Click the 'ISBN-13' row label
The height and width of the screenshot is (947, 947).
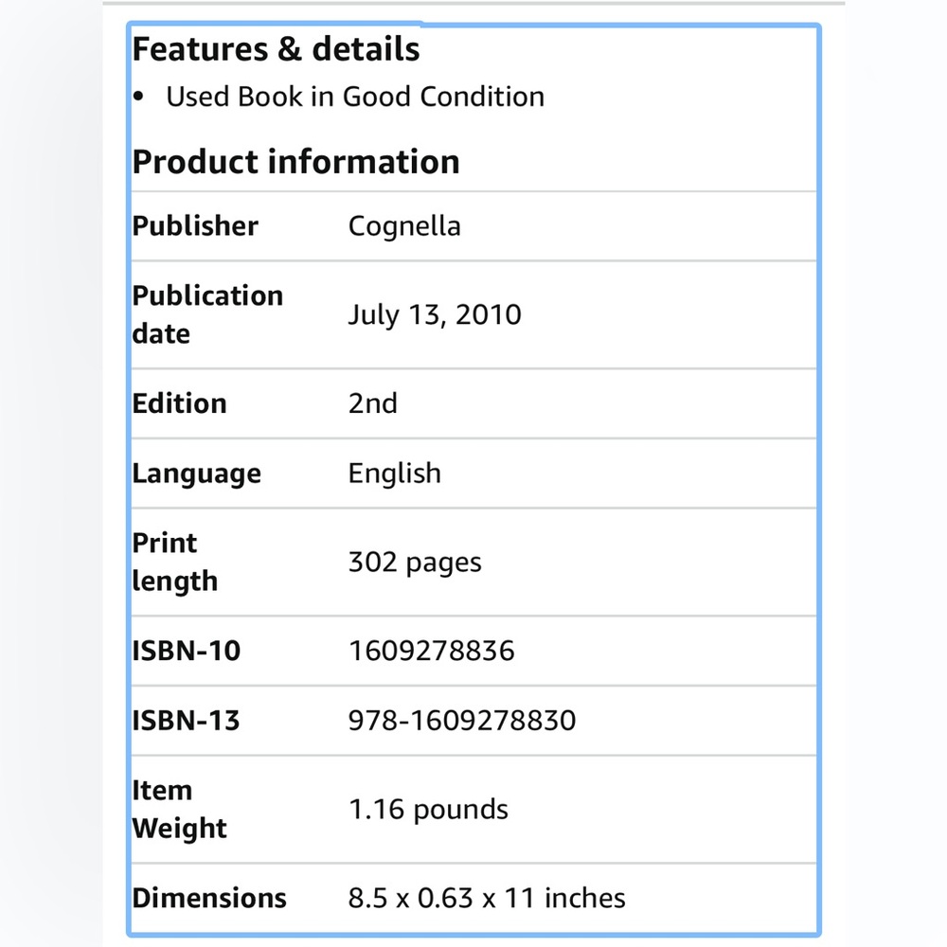pyautogui.click(x=186, y=721)
